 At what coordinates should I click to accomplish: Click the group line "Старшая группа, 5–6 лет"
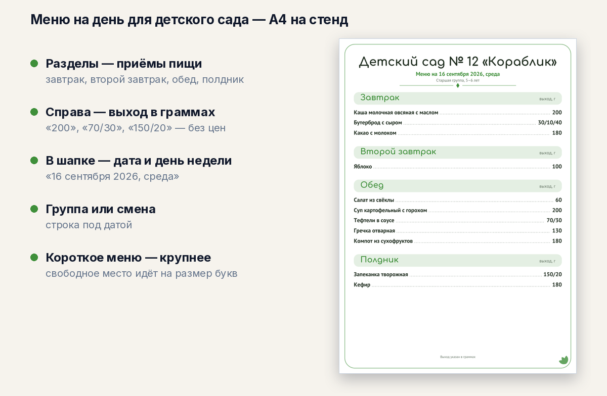coord(458,80)
